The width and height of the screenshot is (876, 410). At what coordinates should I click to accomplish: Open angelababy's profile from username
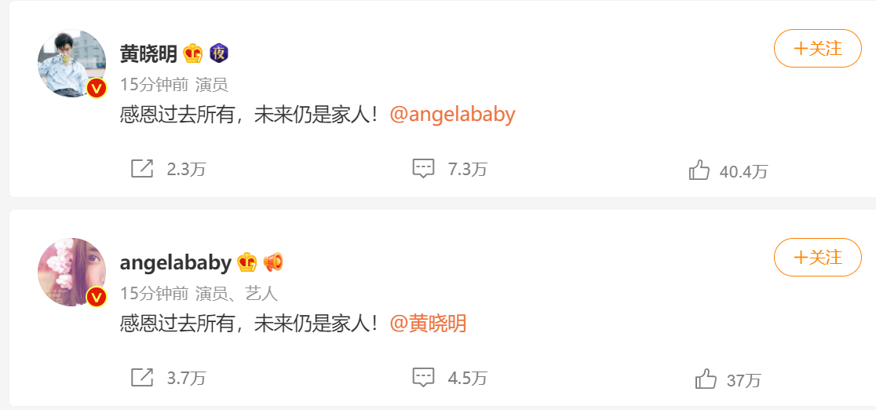tap(175, 262)
